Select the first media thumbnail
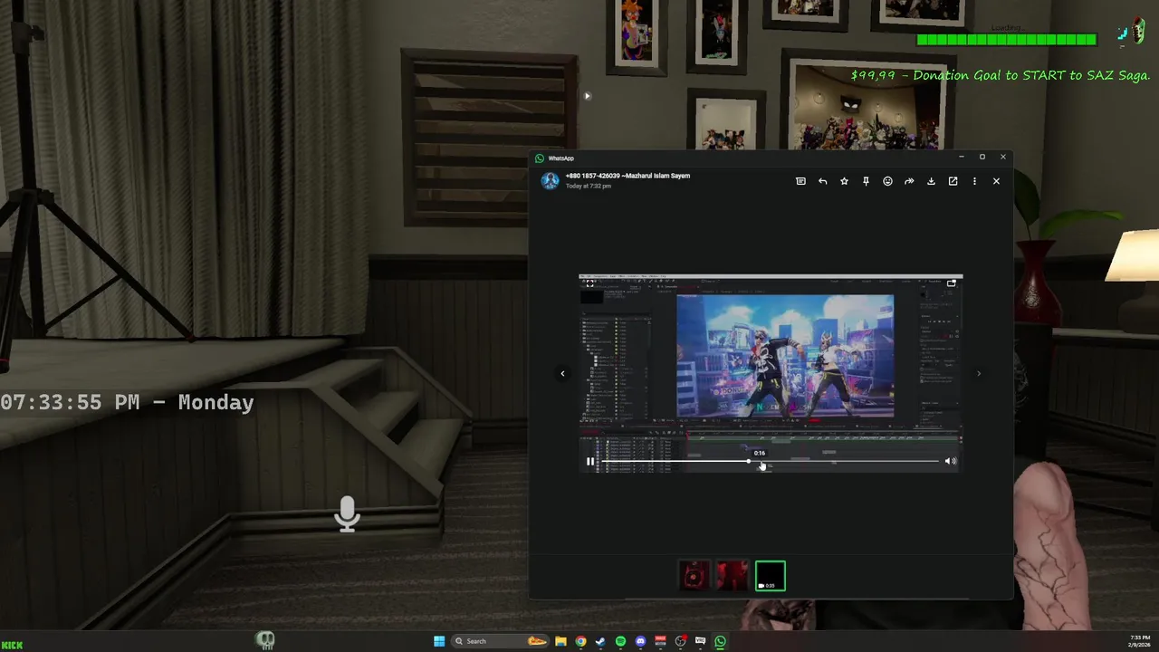Viewport: 1159px width, 652px height. click(x=694, y=576)
